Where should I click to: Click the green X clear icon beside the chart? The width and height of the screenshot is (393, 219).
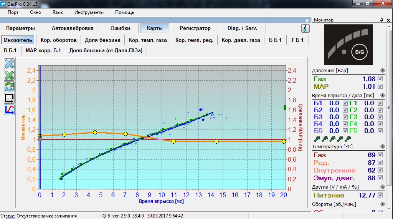click(x=9, y=75)
